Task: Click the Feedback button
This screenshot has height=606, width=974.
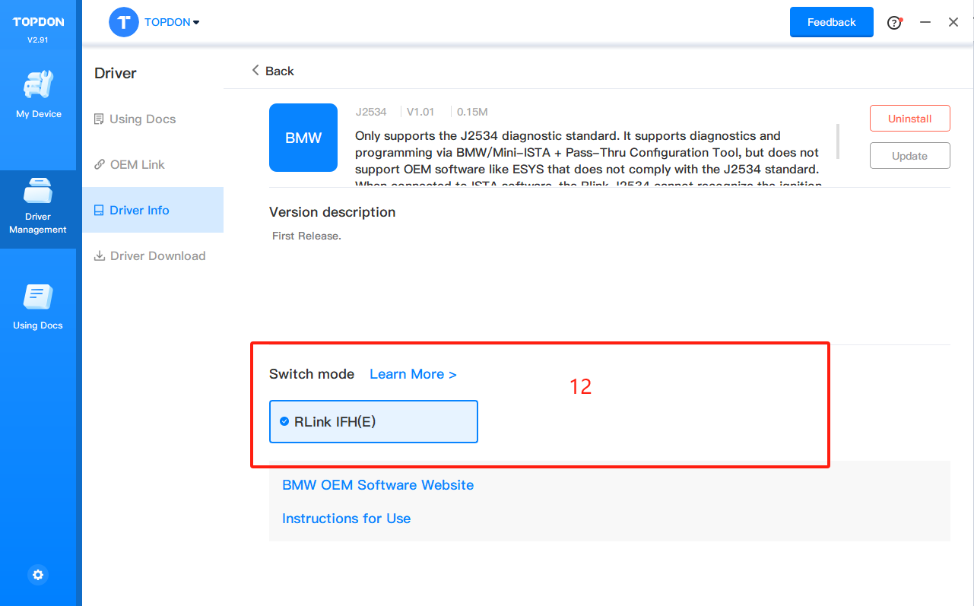Action: click(832, 22)
